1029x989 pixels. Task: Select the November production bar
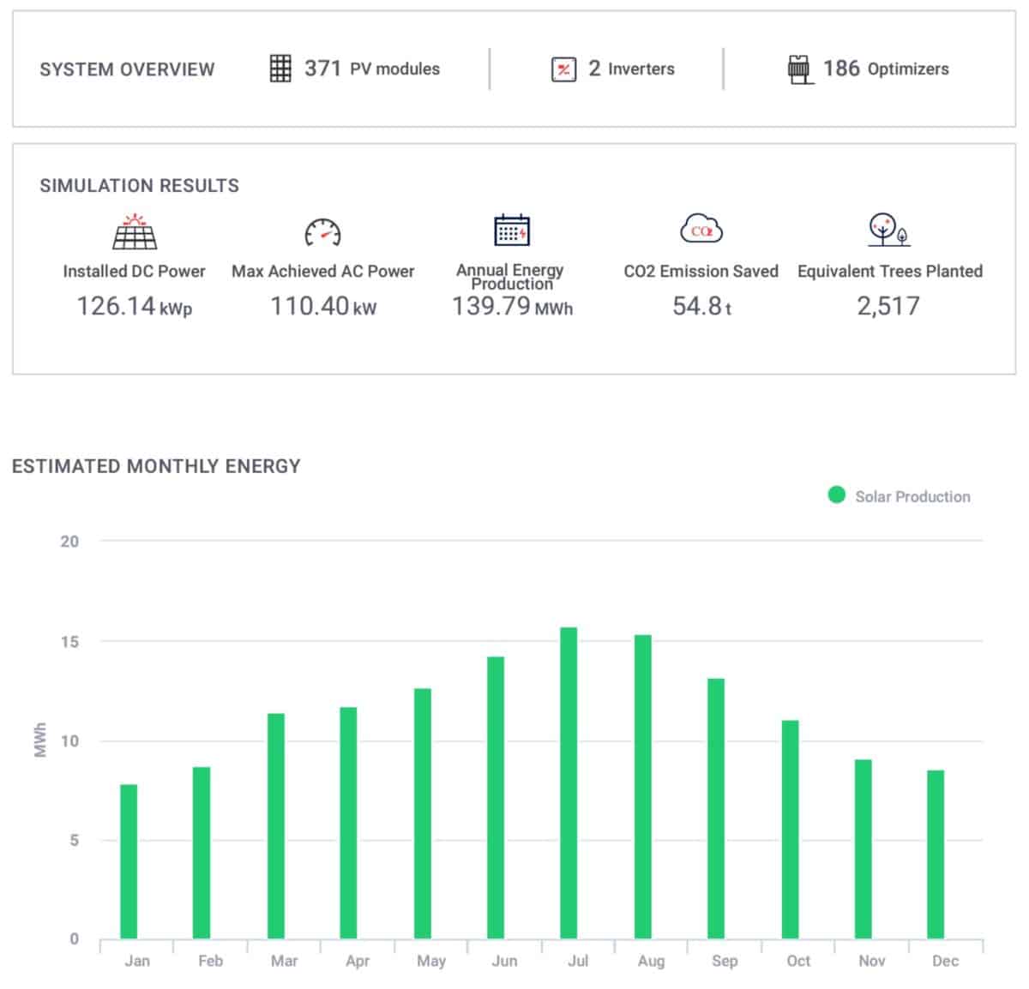tap(864, 849)
